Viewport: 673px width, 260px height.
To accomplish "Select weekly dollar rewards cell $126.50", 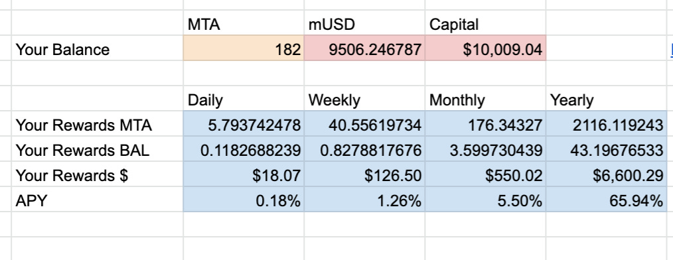I will point(364,174).
